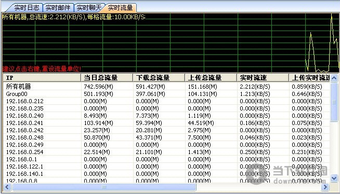Image resolution: width=340 pixels, height=194 pixels.
Task: Click the 7.373(M) download cell
Action: [x=147, y=116]
